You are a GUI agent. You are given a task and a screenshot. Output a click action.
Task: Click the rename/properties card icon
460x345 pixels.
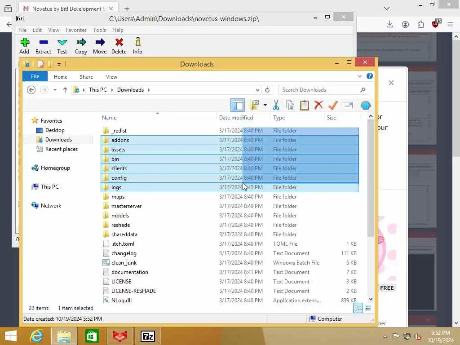(x=347, y=105)
